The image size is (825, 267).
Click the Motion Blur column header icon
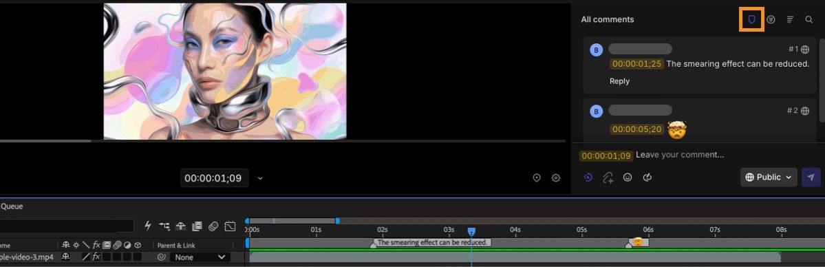click(x=117, y=245)
